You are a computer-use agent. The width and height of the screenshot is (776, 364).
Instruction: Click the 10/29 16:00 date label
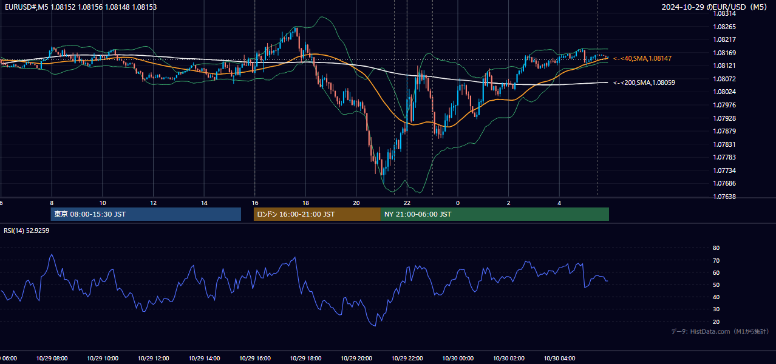(255, 359)
